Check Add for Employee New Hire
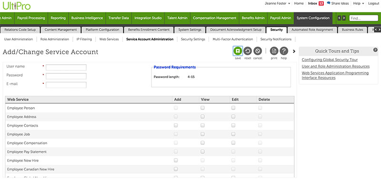 click(x=176, y=160)
